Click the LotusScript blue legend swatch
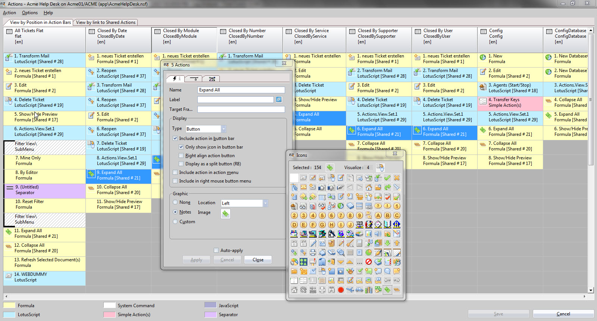Screen dimensions: 597x321 point(9,314)
